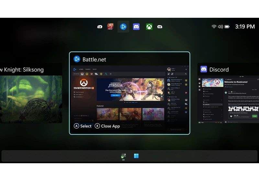Screen dimensions: 259x181
Task: Open Battle.net profile avatar dropdown
Action: (171, 69)
